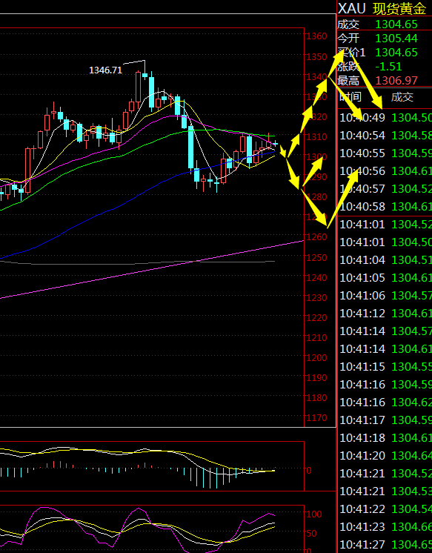Click the price in the 10:40:54 row

[412, 136]
